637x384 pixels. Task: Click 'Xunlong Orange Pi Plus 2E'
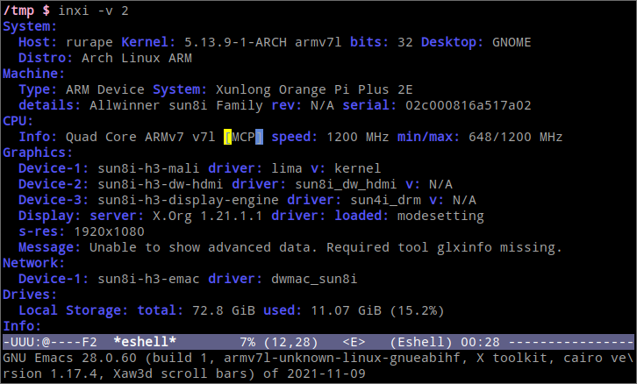click(x=314, y=89)
